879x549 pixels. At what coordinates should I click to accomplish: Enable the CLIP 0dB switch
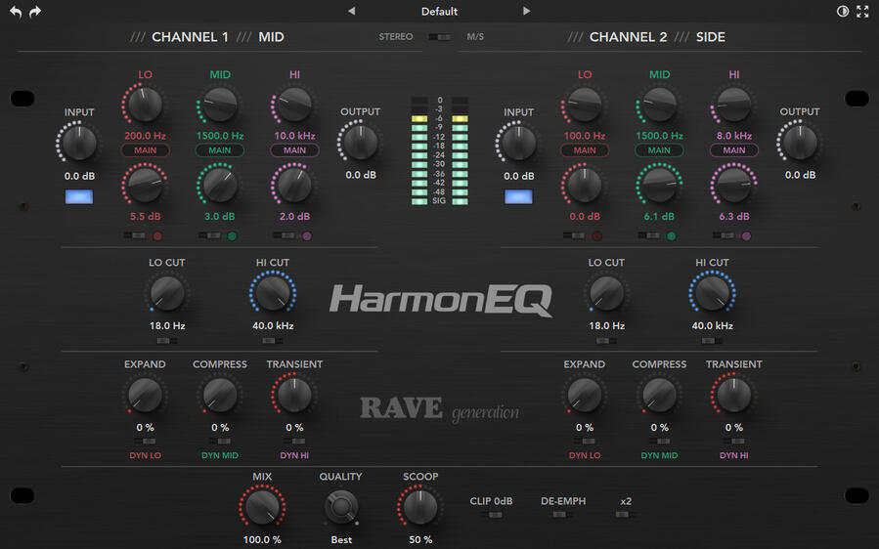[x=492, y=515]
